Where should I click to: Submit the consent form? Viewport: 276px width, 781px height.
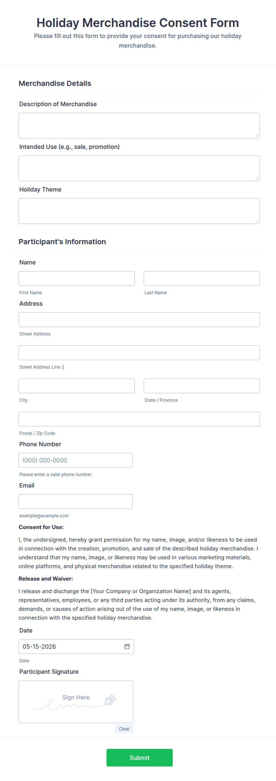coord(139,758)
